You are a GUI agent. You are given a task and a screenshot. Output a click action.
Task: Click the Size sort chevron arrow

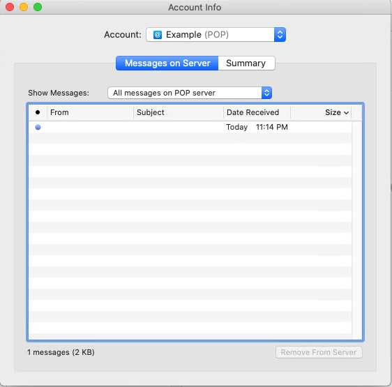pyautogui.click(x=346, y=113)
